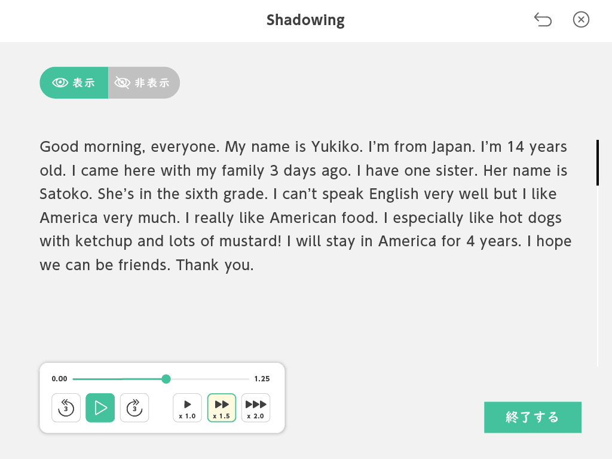
Task: Switch to x 2.0 triple-arrow speed
Action: pyautogui.click(x=256, y=408)
